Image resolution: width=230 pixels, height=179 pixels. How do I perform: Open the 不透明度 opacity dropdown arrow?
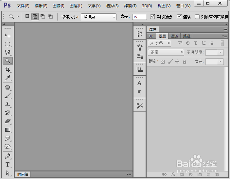click(220, 52)
